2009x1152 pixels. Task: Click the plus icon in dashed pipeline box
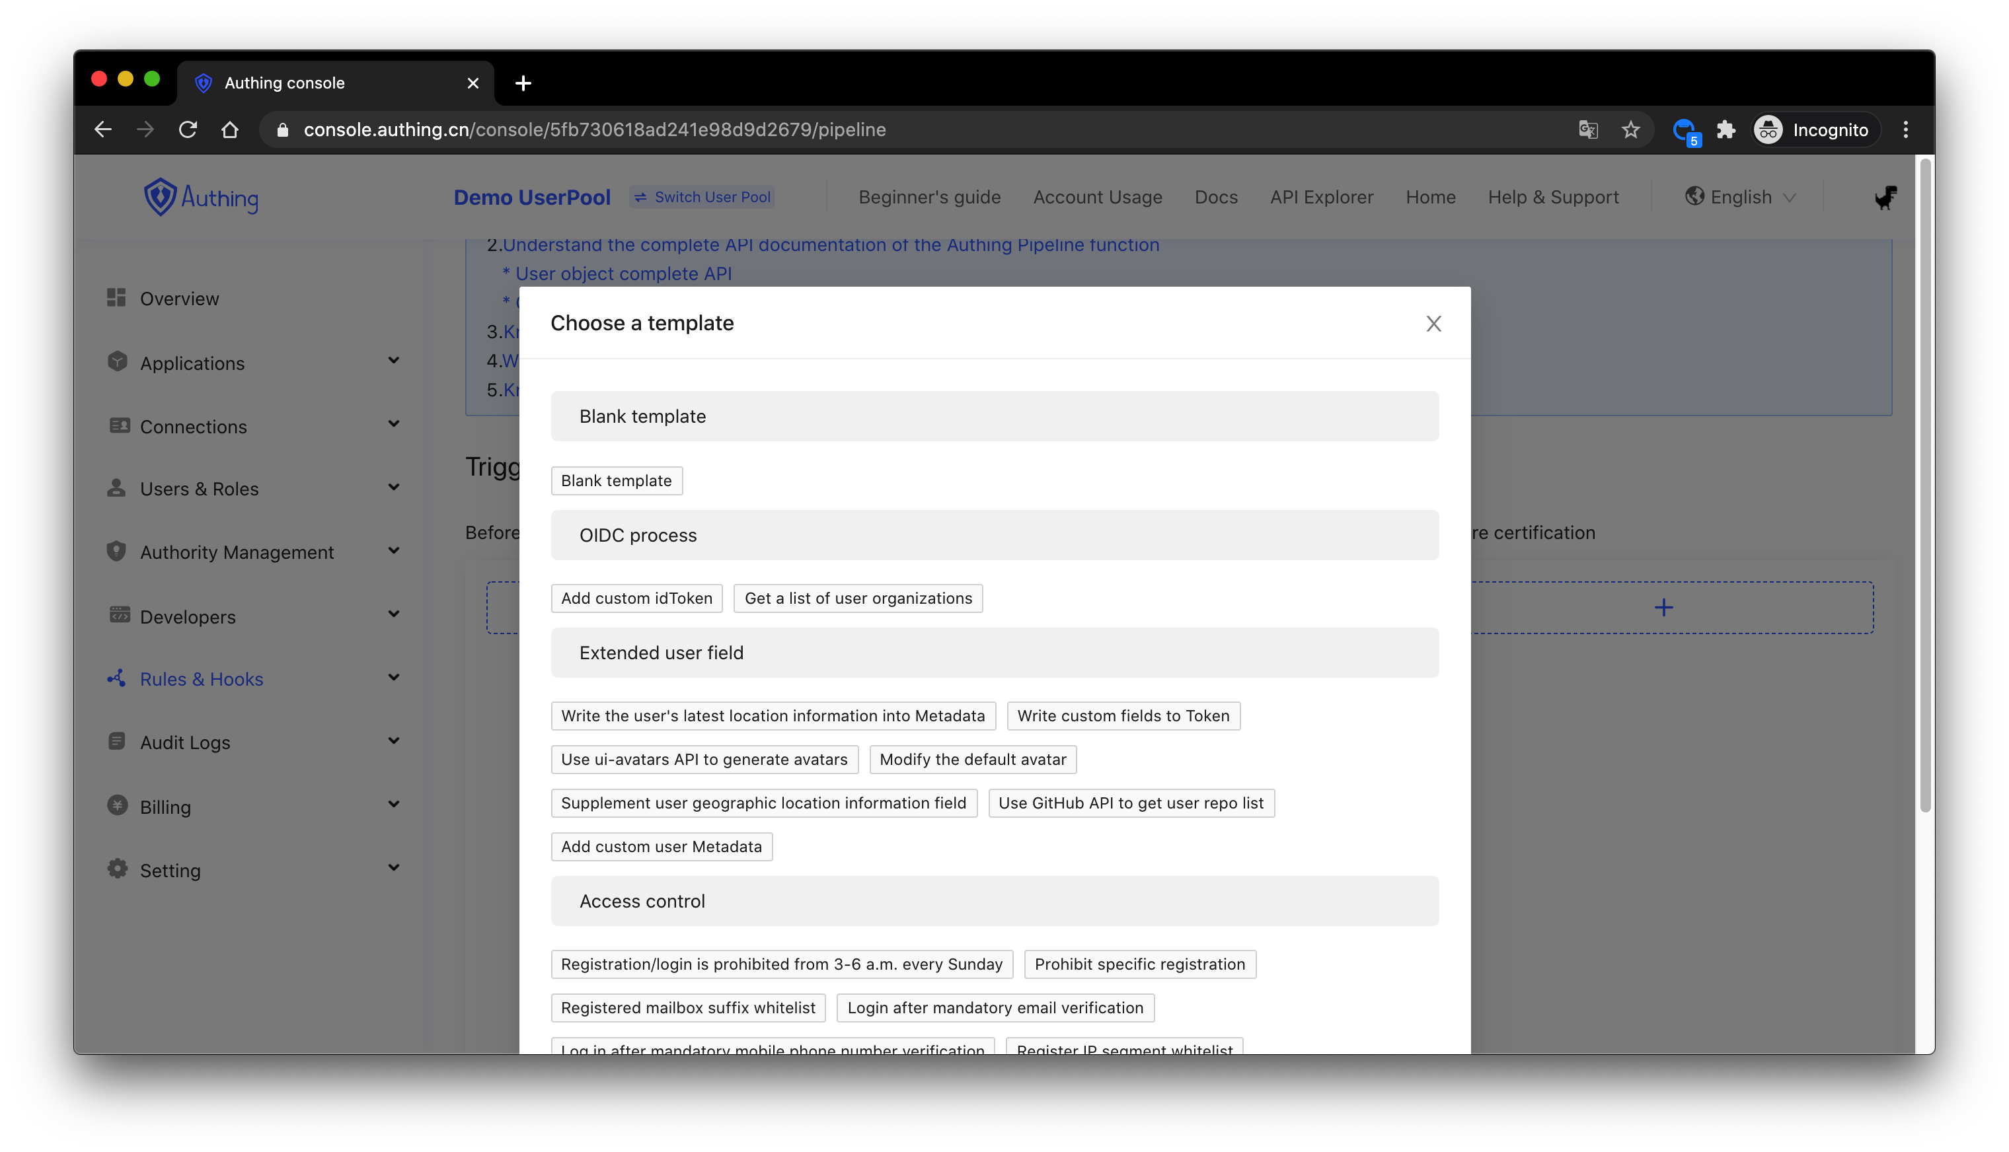[x=1663, y=607]
